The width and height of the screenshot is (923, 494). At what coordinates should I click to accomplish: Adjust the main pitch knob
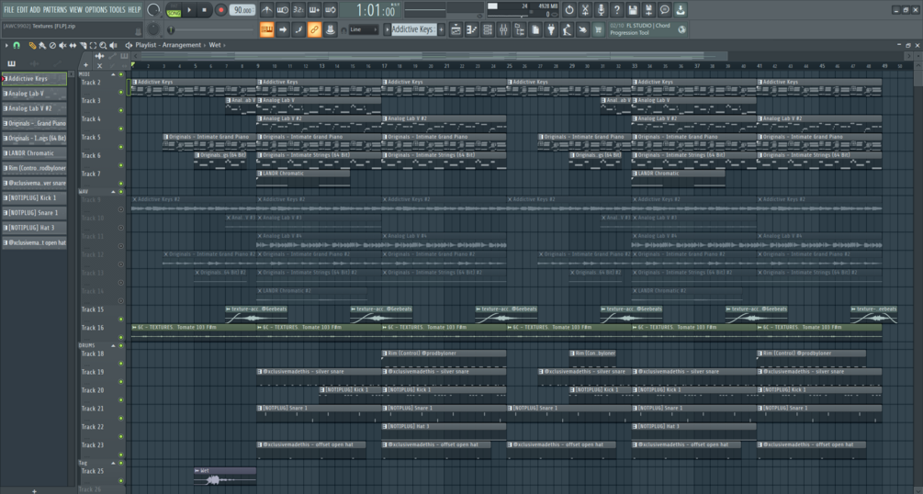pyautogui.click(x=153, y=29)
